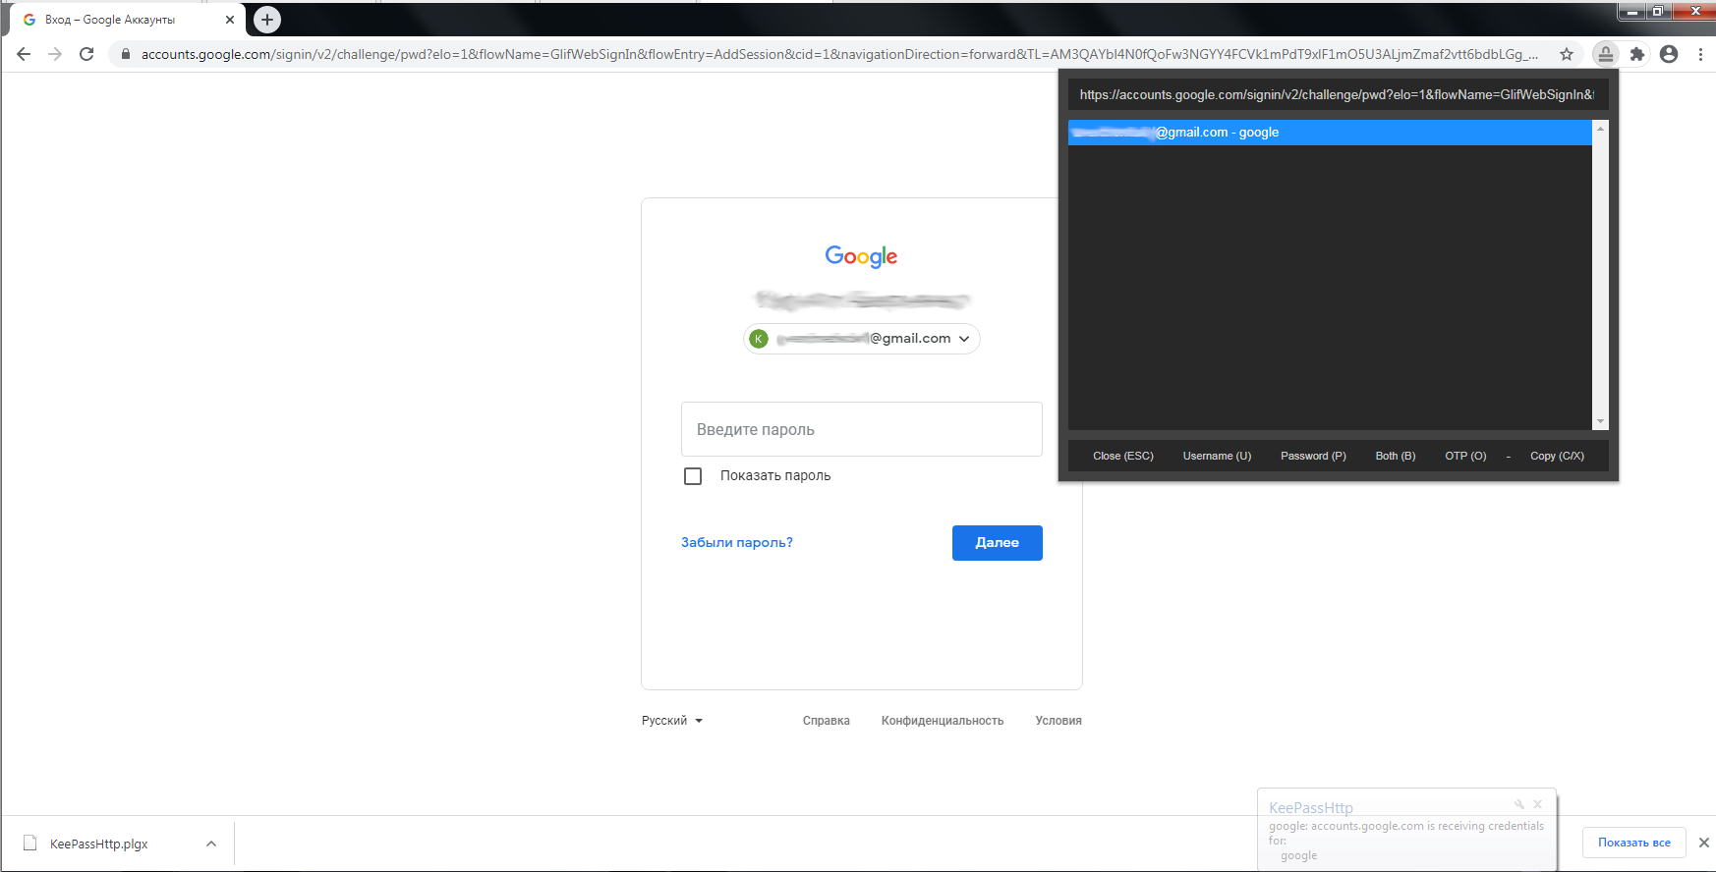Select the gmail.com - google credential entry
This screenshot has height=872, width=1716.
click(x=1330, y=133)
